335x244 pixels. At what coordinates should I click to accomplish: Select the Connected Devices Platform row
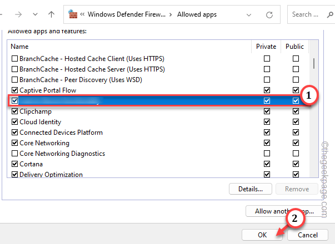point(61,133)
